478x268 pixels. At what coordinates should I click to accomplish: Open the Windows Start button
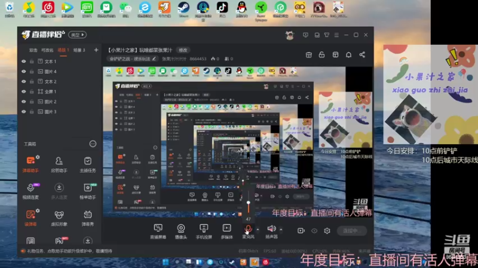[166, 262]
